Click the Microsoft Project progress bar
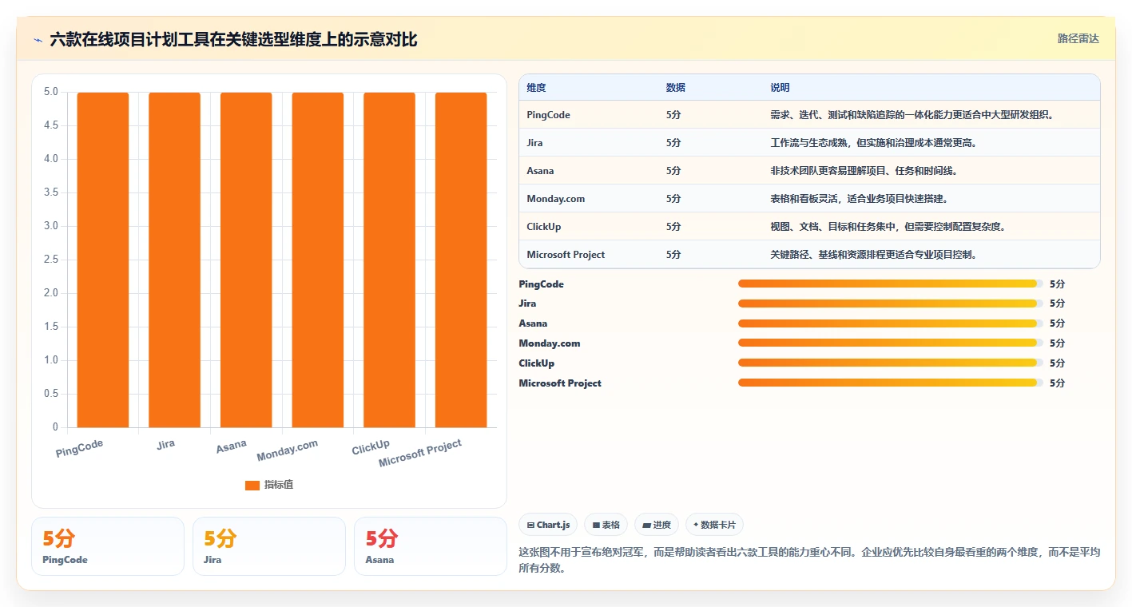This screenshot has width=1132, height=607. (891, 383)
